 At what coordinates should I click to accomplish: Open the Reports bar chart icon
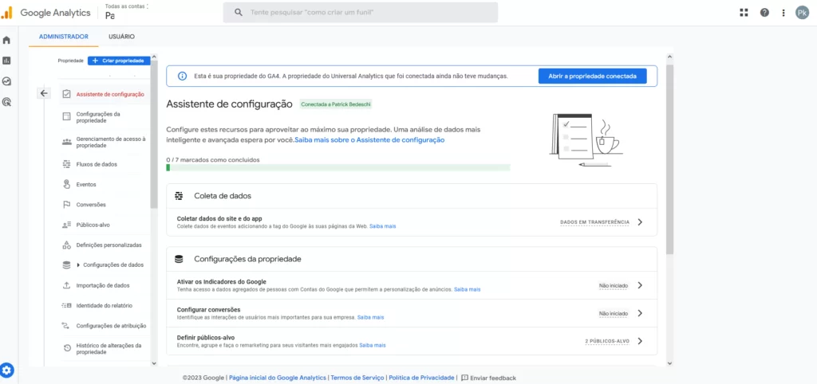pyautogui.click(x=6, y=61)
